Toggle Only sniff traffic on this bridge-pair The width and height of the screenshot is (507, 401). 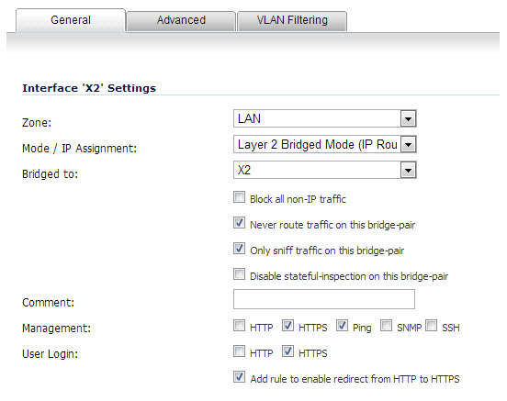point(240,249)
